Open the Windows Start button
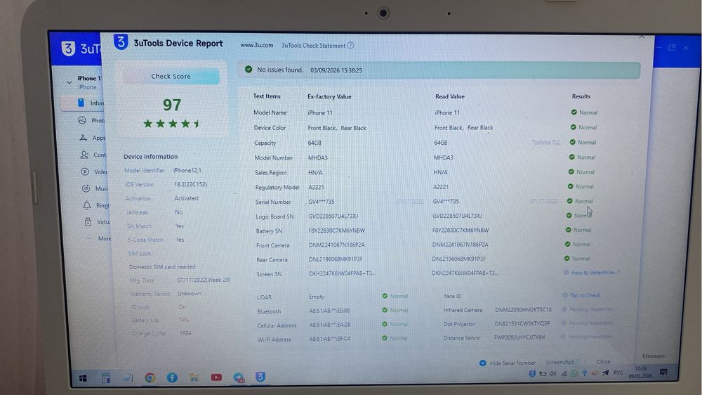This screenshot has width=702, height=395. pyautogui.click(x=83, y=378)
